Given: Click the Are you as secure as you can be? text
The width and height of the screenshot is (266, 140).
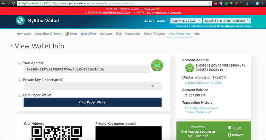Looking at the screenshot, I should click(x=198, y=134).
